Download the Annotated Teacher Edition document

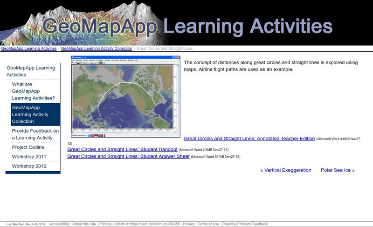249,139
